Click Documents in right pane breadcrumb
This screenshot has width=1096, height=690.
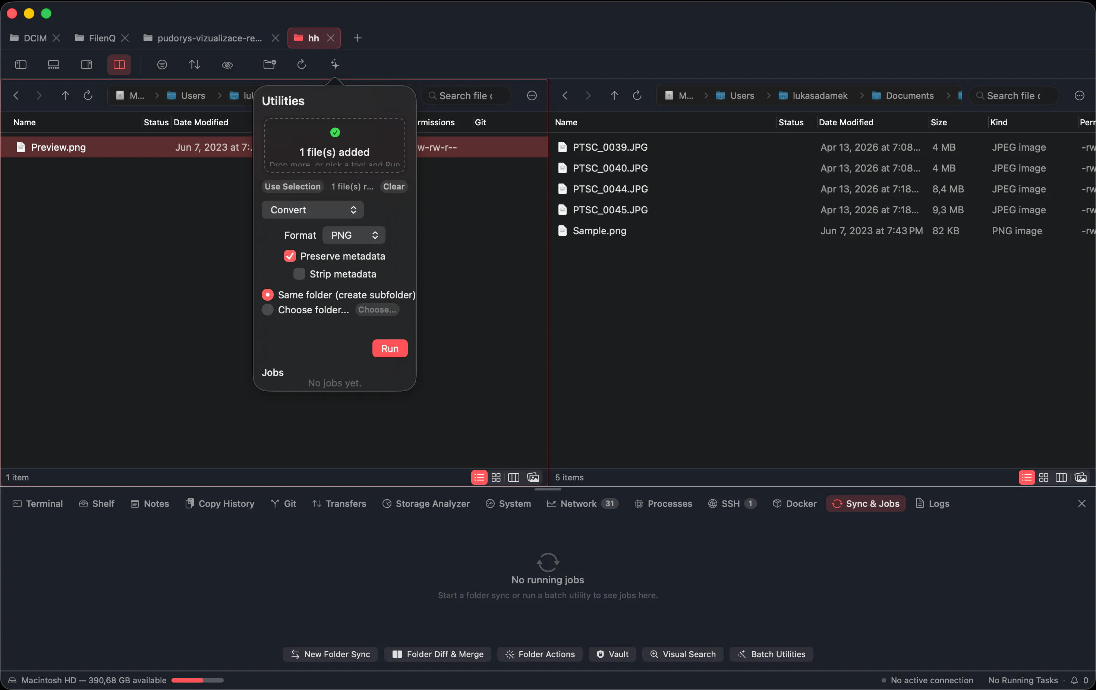click(x=903, y=95)
